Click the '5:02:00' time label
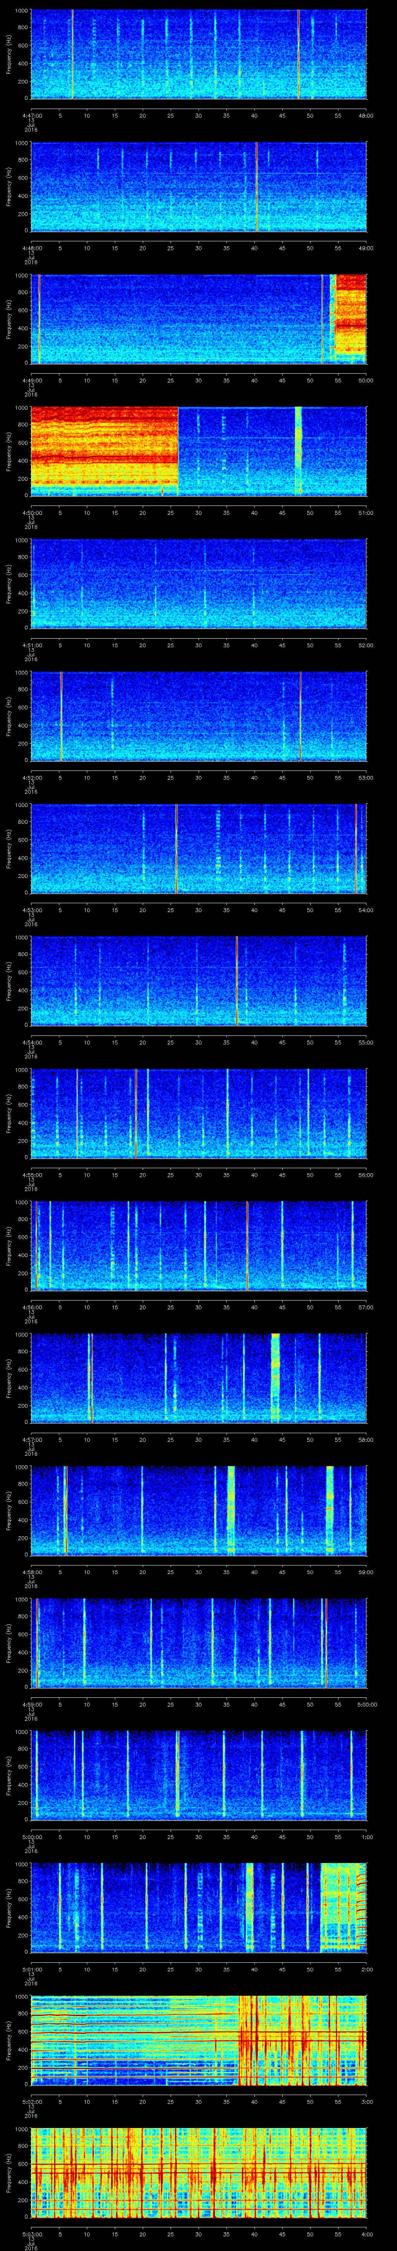This screenshot has width=397, height=2251. click(31, 2102)
